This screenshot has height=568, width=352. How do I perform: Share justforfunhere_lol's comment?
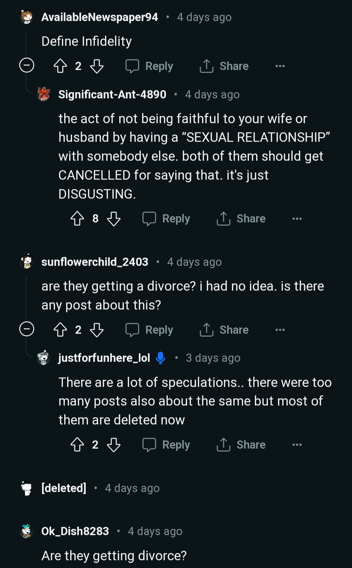(241, 445)
